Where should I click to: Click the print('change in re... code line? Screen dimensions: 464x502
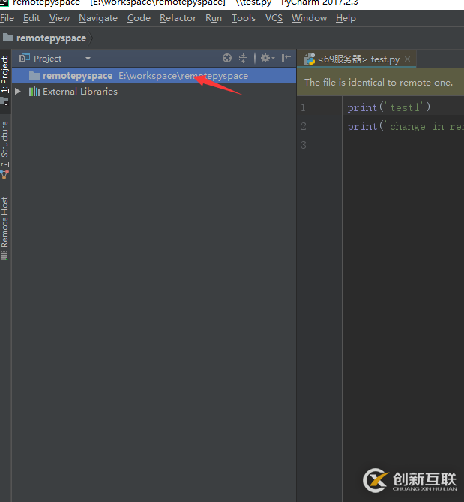406,127
